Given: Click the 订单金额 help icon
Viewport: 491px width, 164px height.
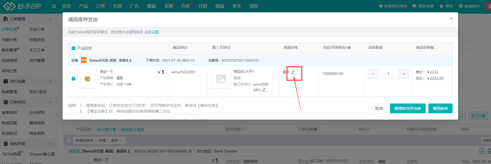Looking at the screenshot, I should point(316,129).
